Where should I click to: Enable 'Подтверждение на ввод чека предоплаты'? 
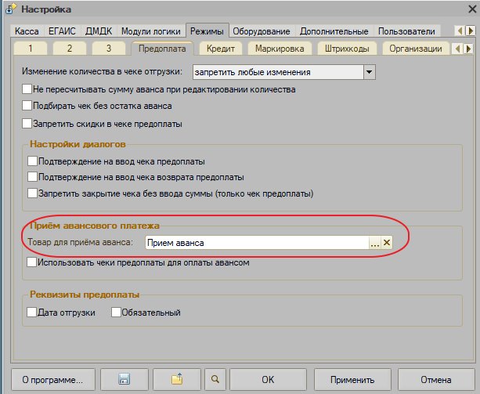(x=32, y=161)
